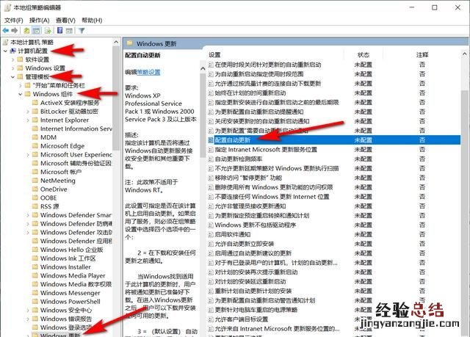Image resolution: width=470 pixels, height=337 pixels.
Task: Click policy icon beside 允许客户端目标设置
Action: [211, 319]
